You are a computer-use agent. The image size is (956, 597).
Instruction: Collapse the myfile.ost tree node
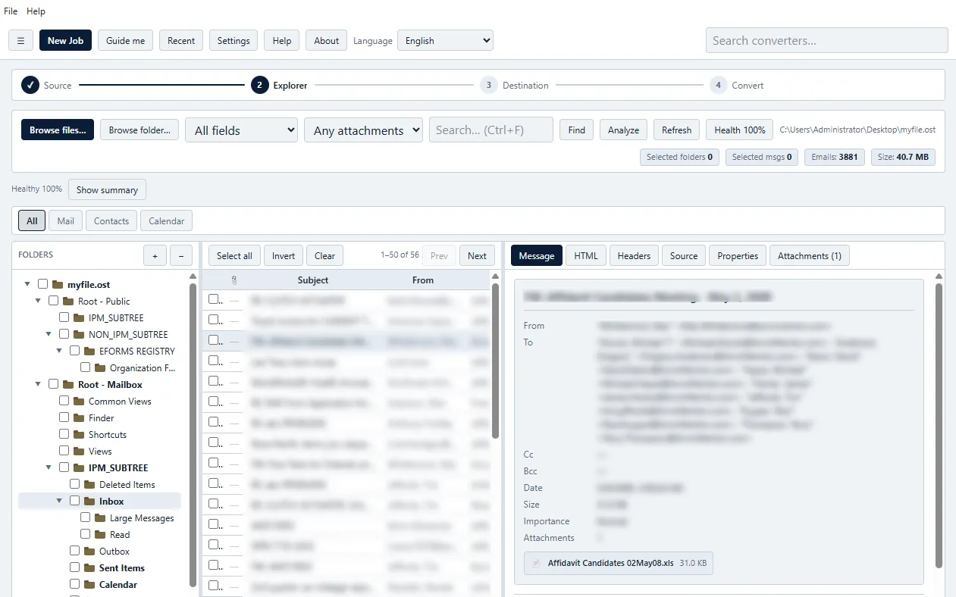coord(28,285)
